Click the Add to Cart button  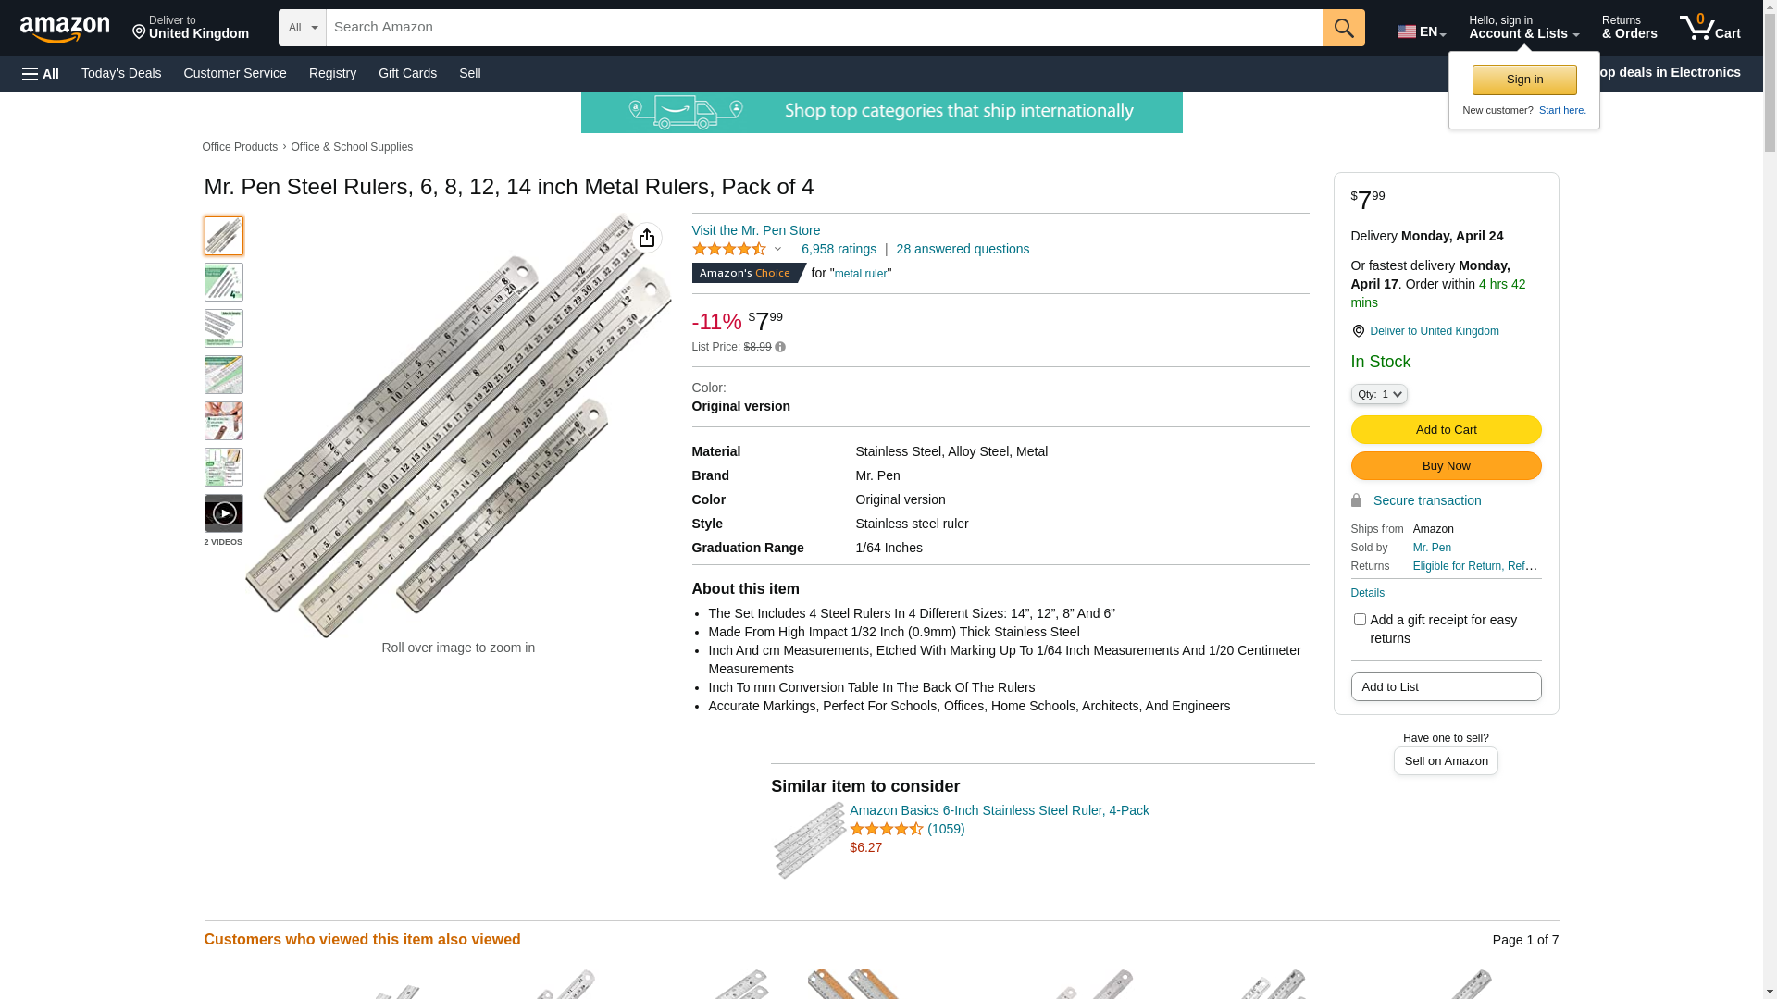tap(1446, 429)
